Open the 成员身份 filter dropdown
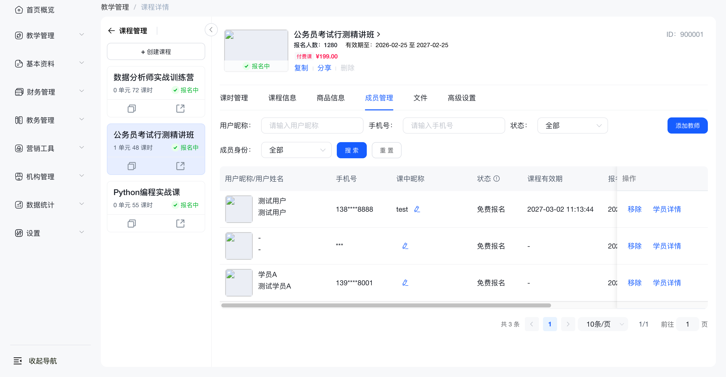The image size is (726, 377). point(296,150)
